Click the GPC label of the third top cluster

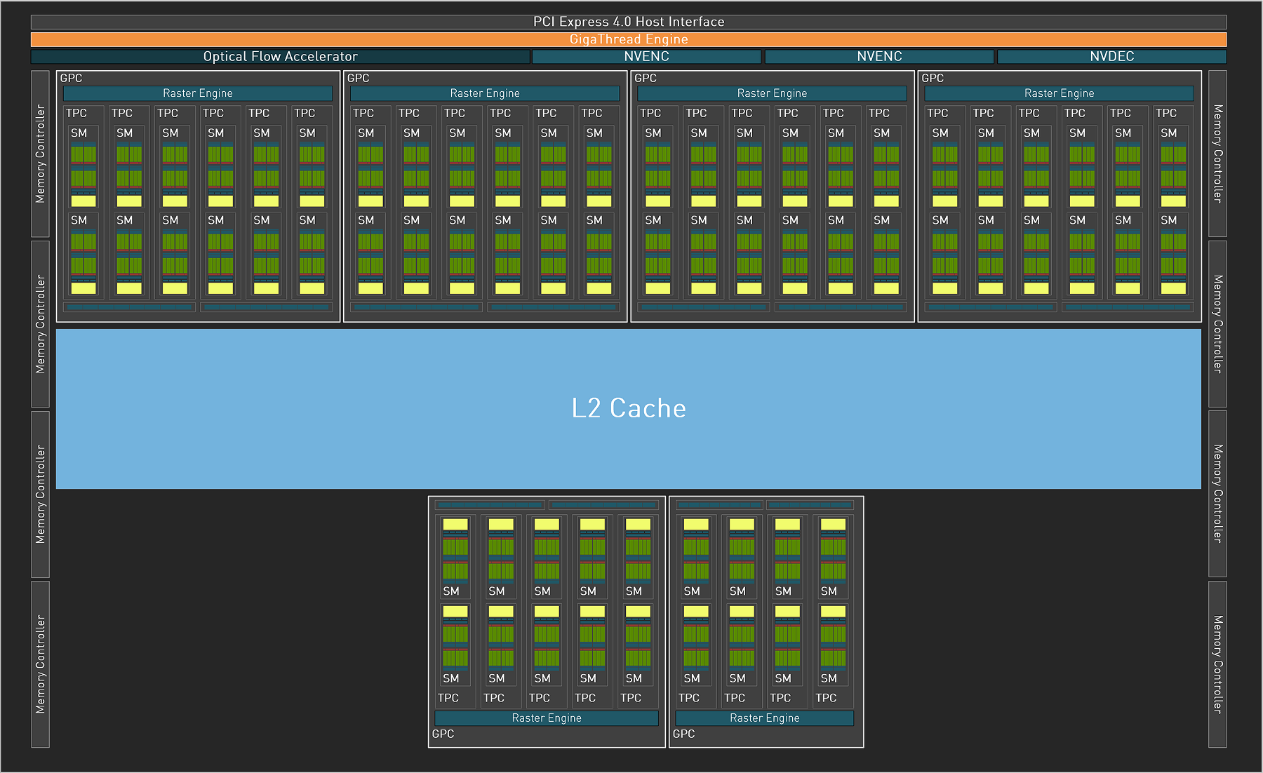646,78
